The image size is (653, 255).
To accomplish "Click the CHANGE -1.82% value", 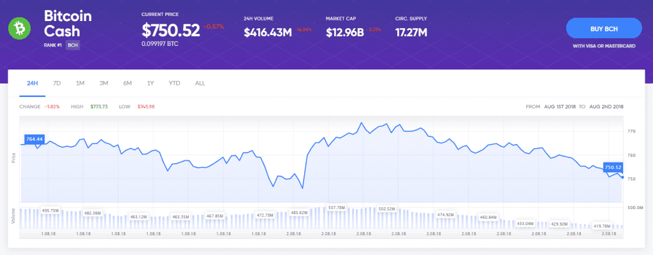I will 52,106.
